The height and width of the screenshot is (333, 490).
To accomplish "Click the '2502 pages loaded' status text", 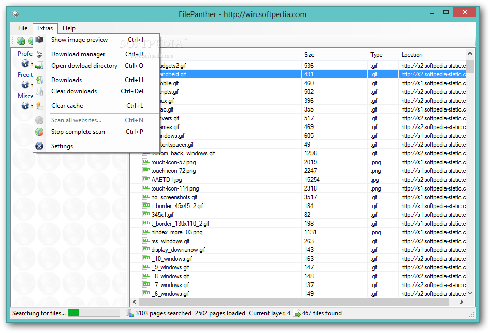I will (x=220, y=313).
